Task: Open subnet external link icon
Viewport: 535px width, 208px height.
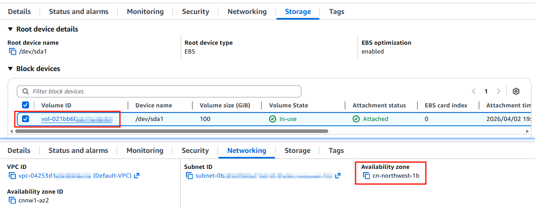Action: pyautogui.click(x=338, y=176)
